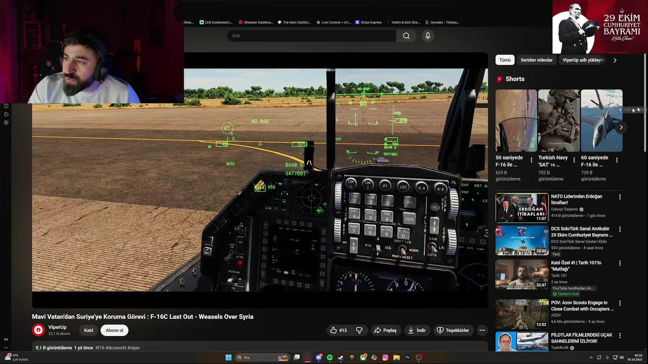Image resolution: width=648 pixels, height=364 pixels.
Task: Open options for POV: Azov Scouts video
Action: point(620,303)
